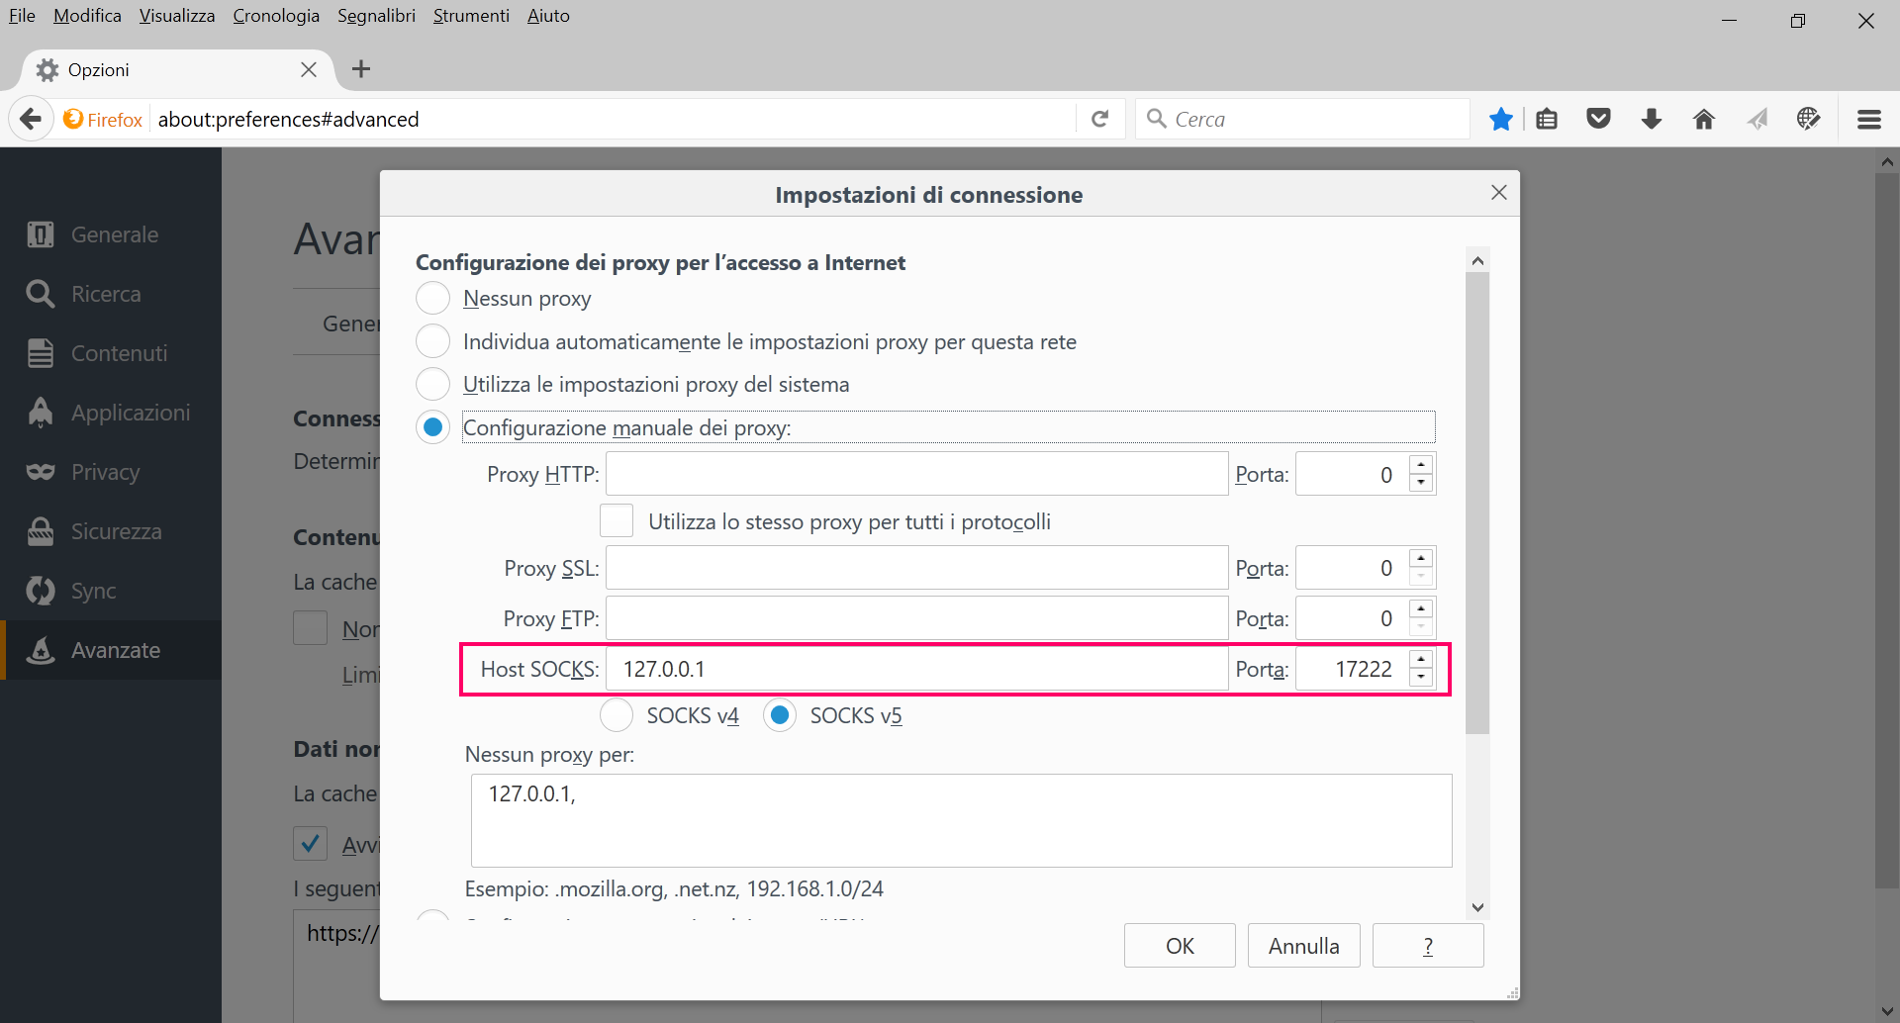This screenshot has width=1900, height=1023.
Task: Click the address bar URL about:preferences#advanced
Action: 614,120
